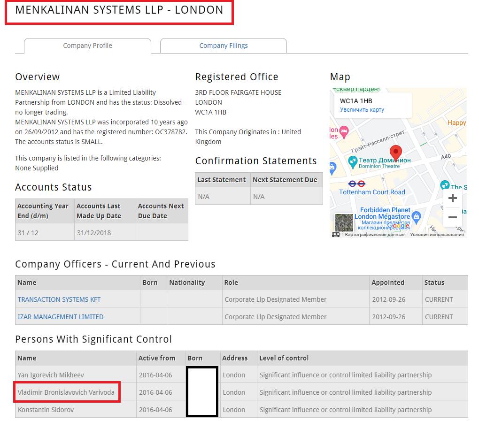
Task: Click Картографические данные map label
Action: click(x=375, y=235)
